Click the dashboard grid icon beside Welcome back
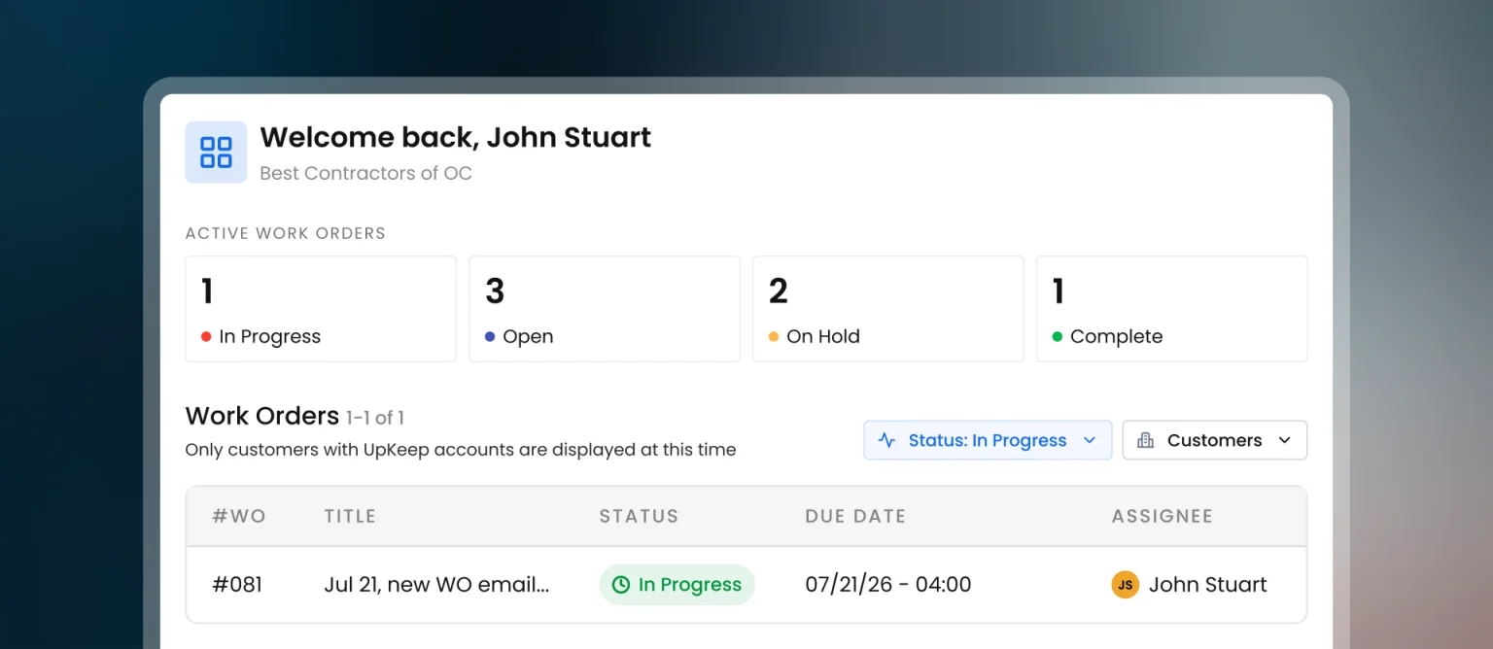Screen dimensions: 1493x649 (216, 153)
